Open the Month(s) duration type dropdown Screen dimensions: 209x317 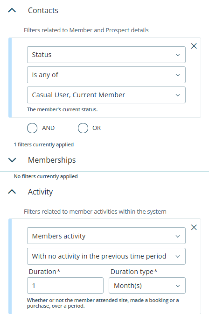click(x=147, y=286)
